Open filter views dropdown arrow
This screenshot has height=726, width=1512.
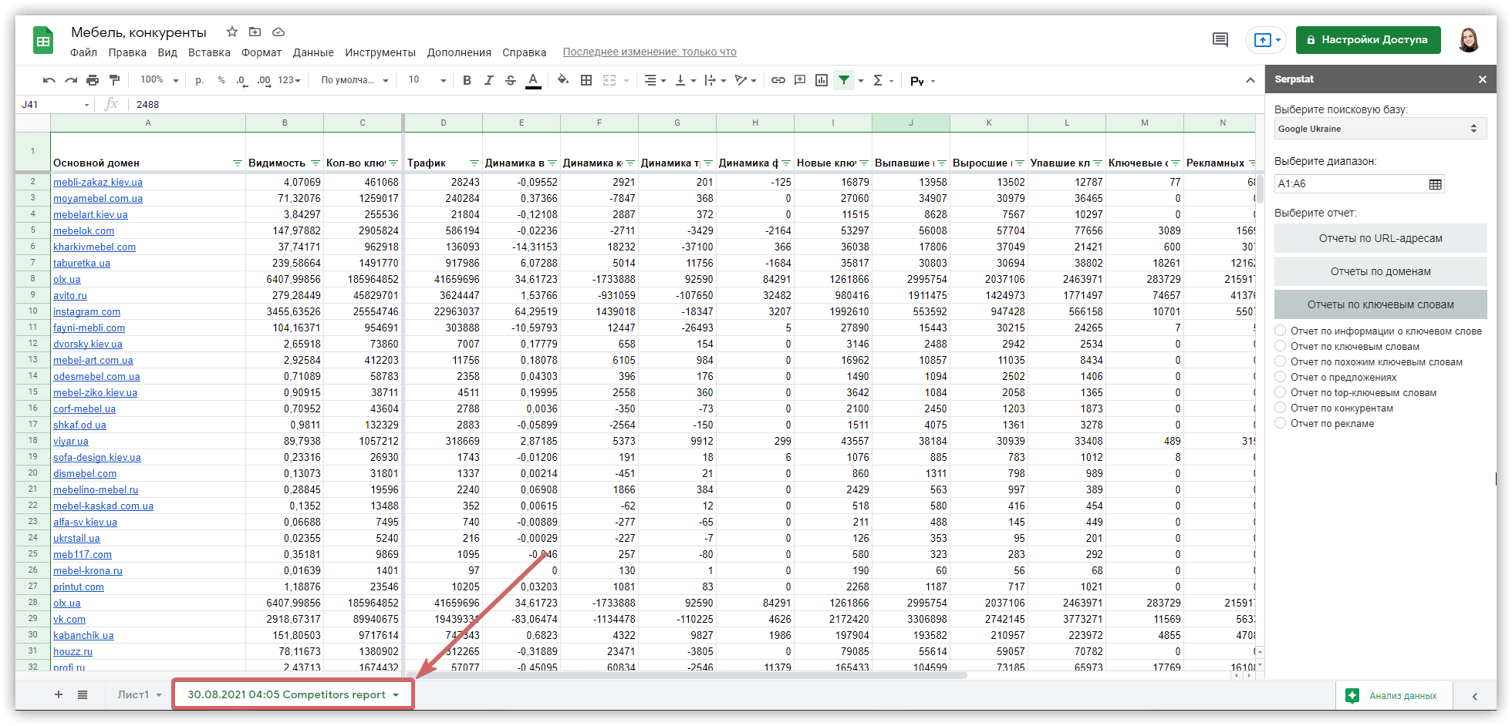click(861, 80)
